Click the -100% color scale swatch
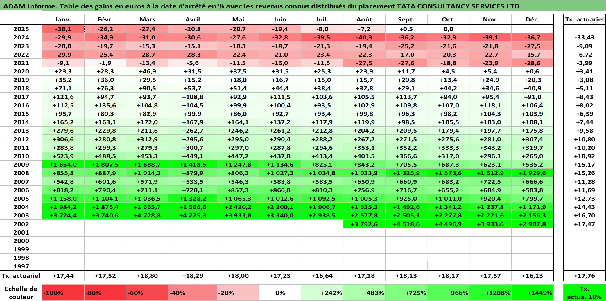Viewport: 606px width, 301px height. point(63,293)
